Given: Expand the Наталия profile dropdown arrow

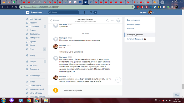Looking at the screenshot, I should point(154,12).
